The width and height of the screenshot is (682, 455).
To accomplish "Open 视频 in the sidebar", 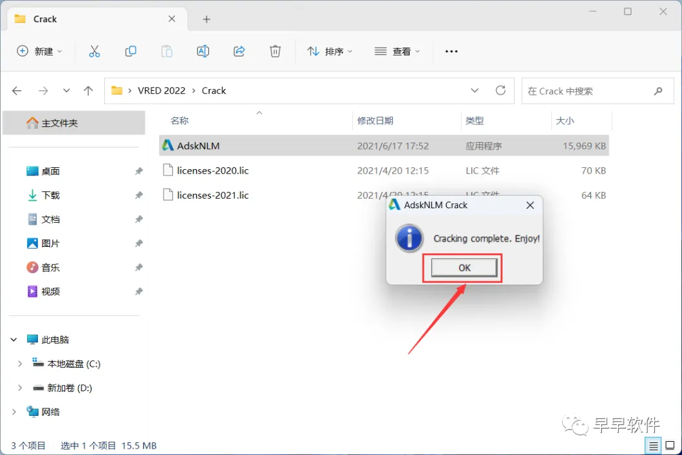I will point(51,292).
